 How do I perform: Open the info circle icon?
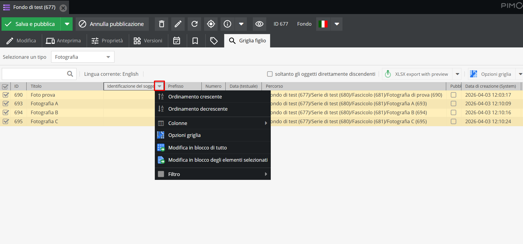(227, 24)
